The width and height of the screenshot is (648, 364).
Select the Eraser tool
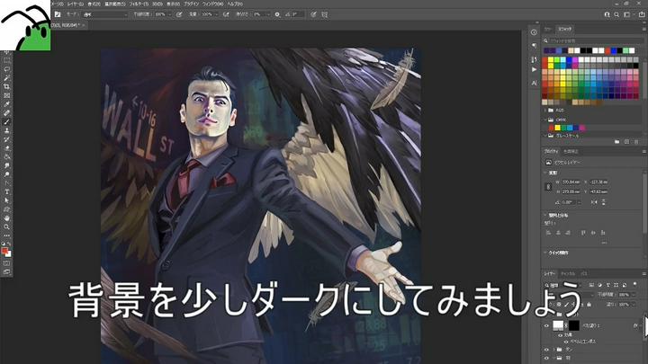point(6,147)
